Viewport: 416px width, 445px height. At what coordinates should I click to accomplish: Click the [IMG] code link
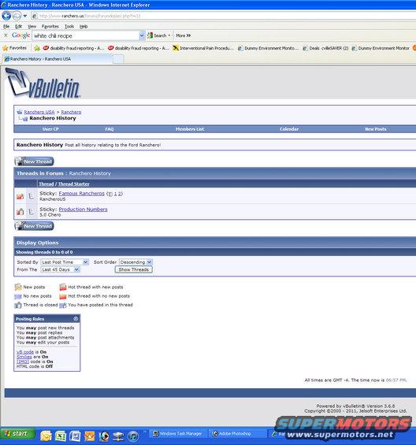click(x=23, y=362)
